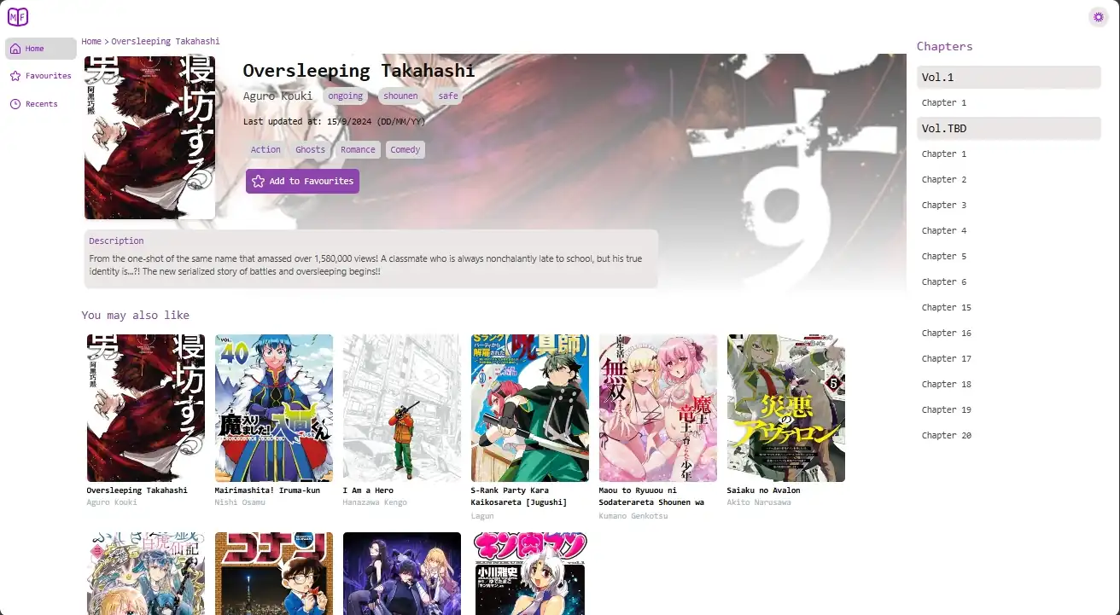
Task: Click the Recents clock icon in sidebar
Action: 15,104
